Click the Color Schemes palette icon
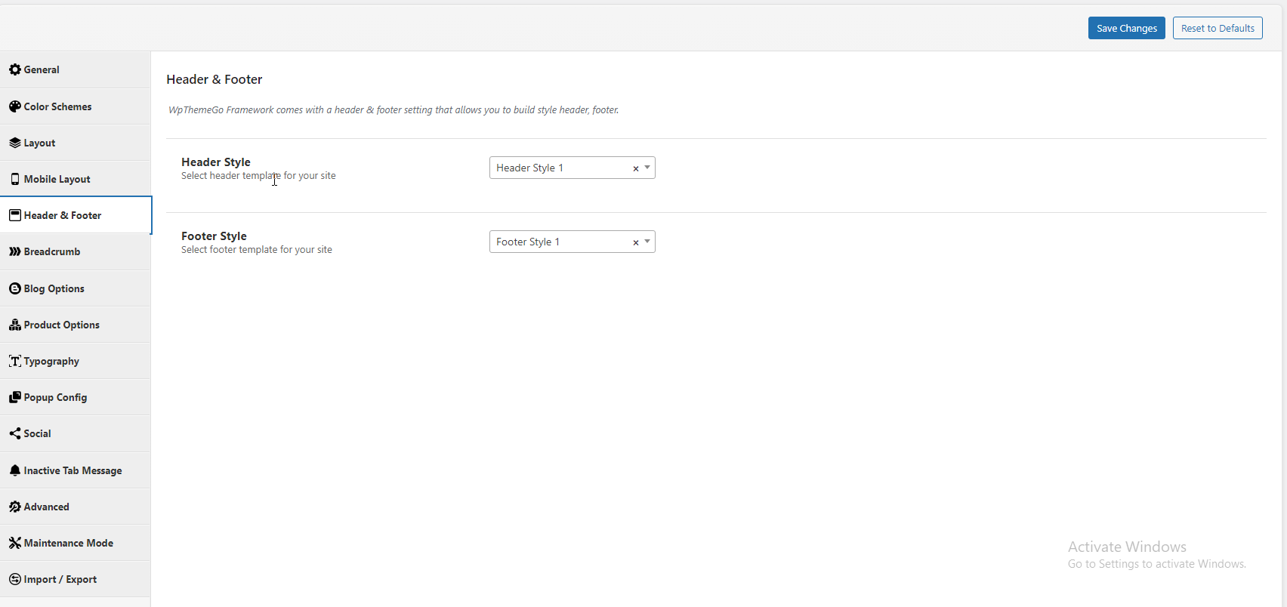Viewport: 1287px width, 607px height. click(14, 106)
